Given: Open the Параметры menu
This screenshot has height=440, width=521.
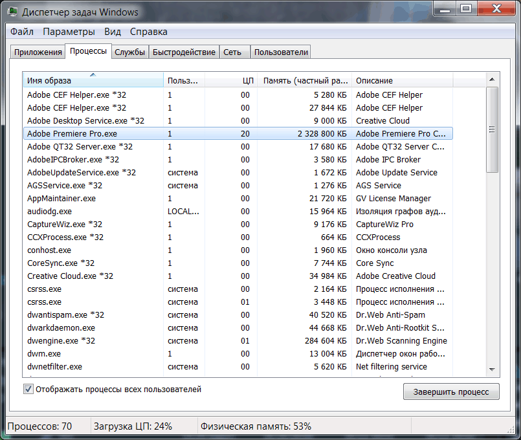Looking at the screenshot, I should pyautogui.click(x=69, y=32).
